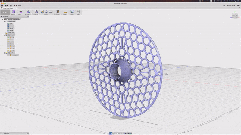
Task: Collapse the Origin folder
Action: pyautogui.click(x=4, y=35)
